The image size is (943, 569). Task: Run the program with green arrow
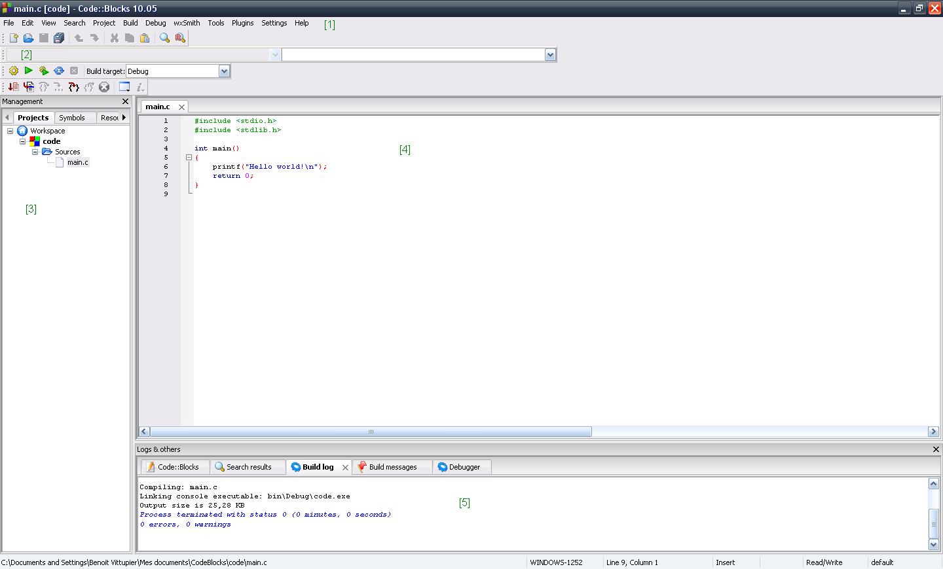pyautogui.click(x=28, y=71)
